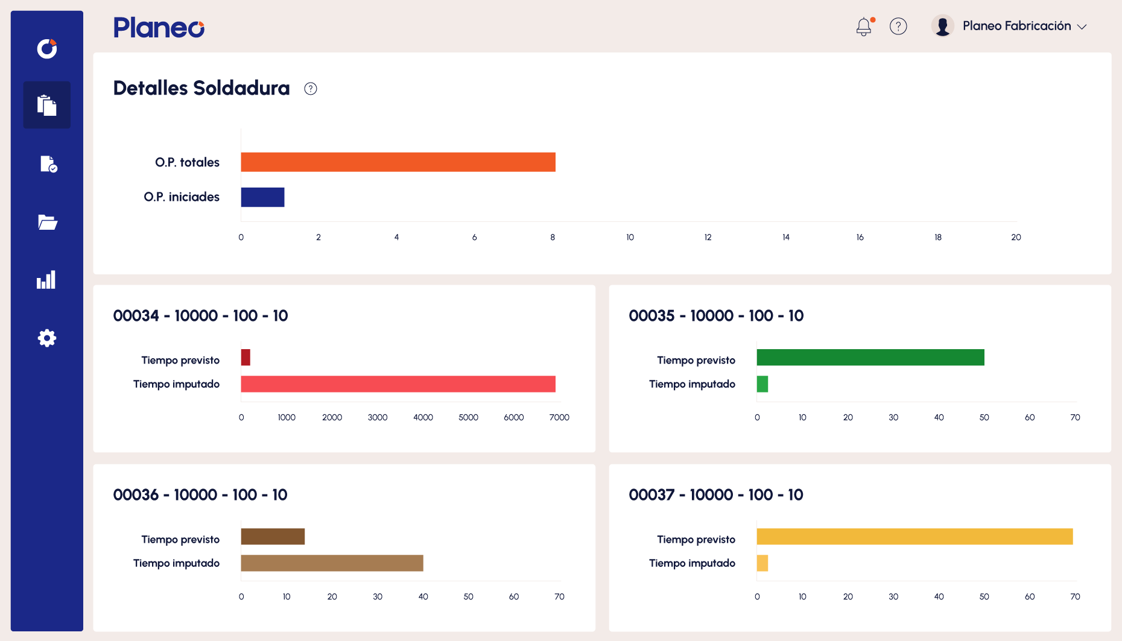Click the orange O.P. totales bar
Image resolution: width=1122 pixels, height=641 pixels.
pyautogui.click(x=398, y=162)
